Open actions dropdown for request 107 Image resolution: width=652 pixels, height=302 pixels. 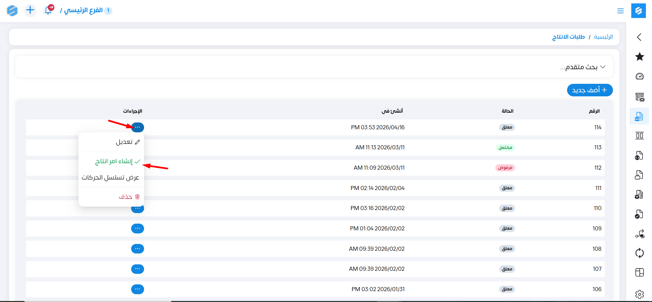(137, 269)
